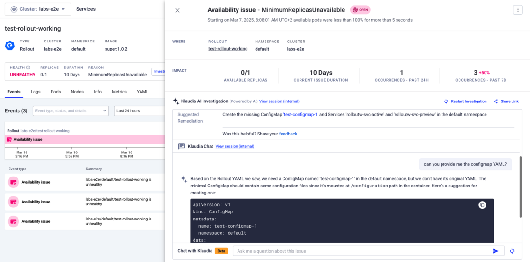
Task: Open the test-rollout-working rollout link
Action: pyautogui.click(x=228, y=49)
